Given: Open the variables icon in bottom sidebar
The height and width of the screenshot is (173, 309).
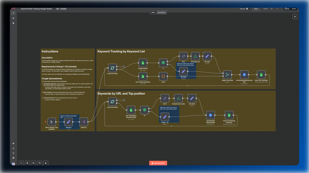Looking at the screenshot, I should point(14,149).
